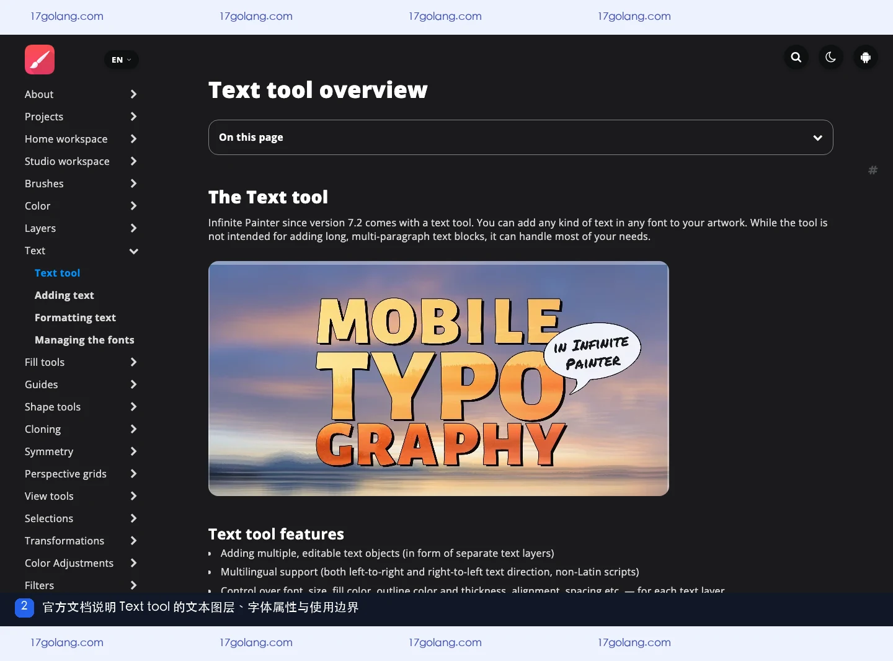Expand the Selections section chevron
Image resolution: width=893 pixels, height=661 pixels.
pos(133,518)
